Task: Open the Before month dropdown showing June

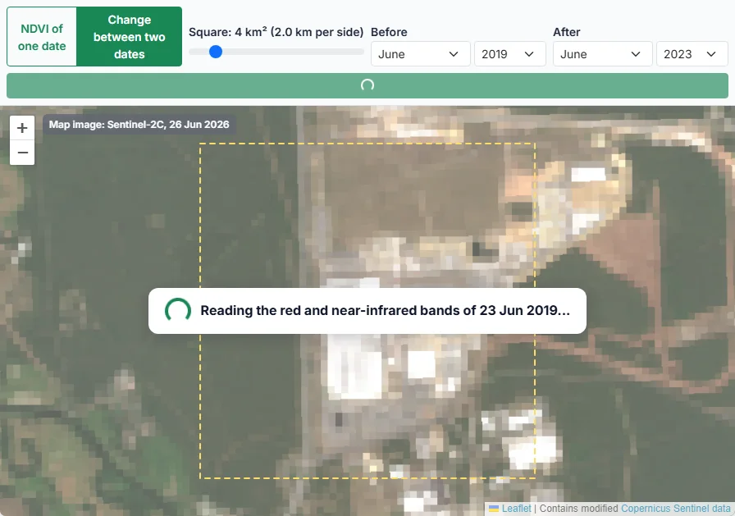Action: (421, 54)
